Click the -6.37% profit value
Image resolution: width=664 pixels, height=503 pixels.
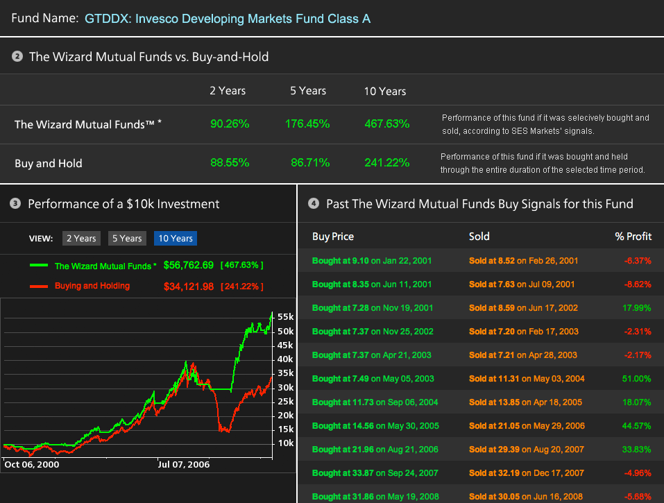[x=638, y=261]
